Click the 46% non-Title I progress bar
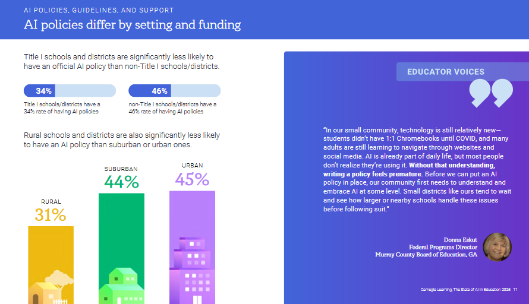 pyautogui.click(x=175, y=91)
